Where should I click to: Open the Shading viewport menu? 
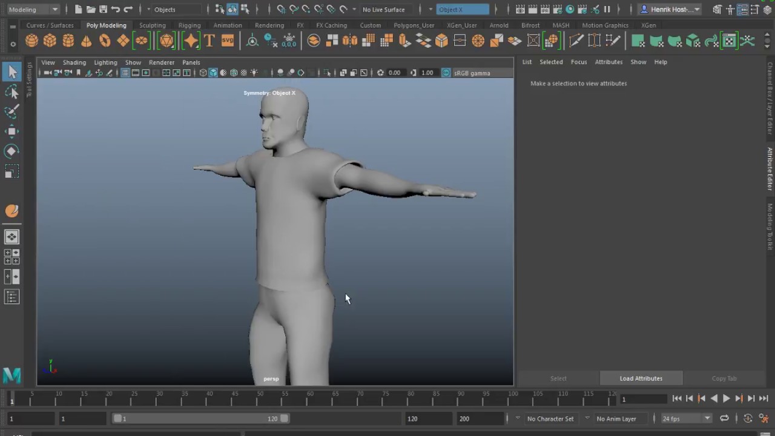pos(74,62)
